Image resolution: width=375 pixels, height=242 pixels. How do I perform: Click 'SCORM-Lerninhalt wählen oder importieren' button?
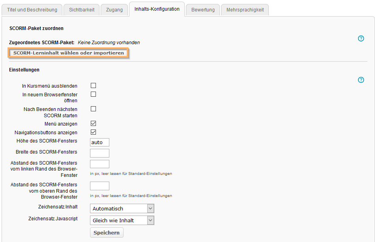(x=69, y=53)
